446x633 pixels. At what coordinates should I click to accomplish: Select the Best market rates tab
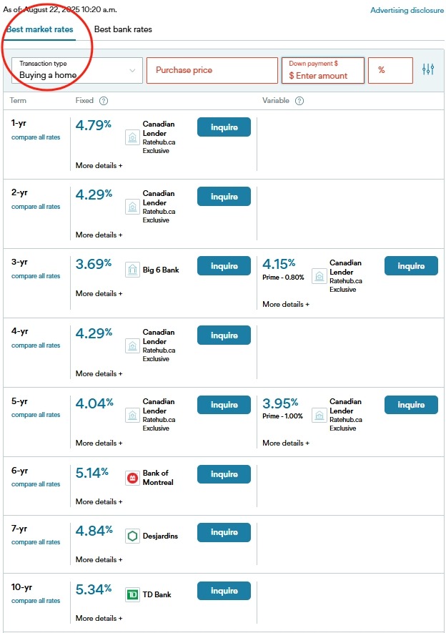click(40, 29)
